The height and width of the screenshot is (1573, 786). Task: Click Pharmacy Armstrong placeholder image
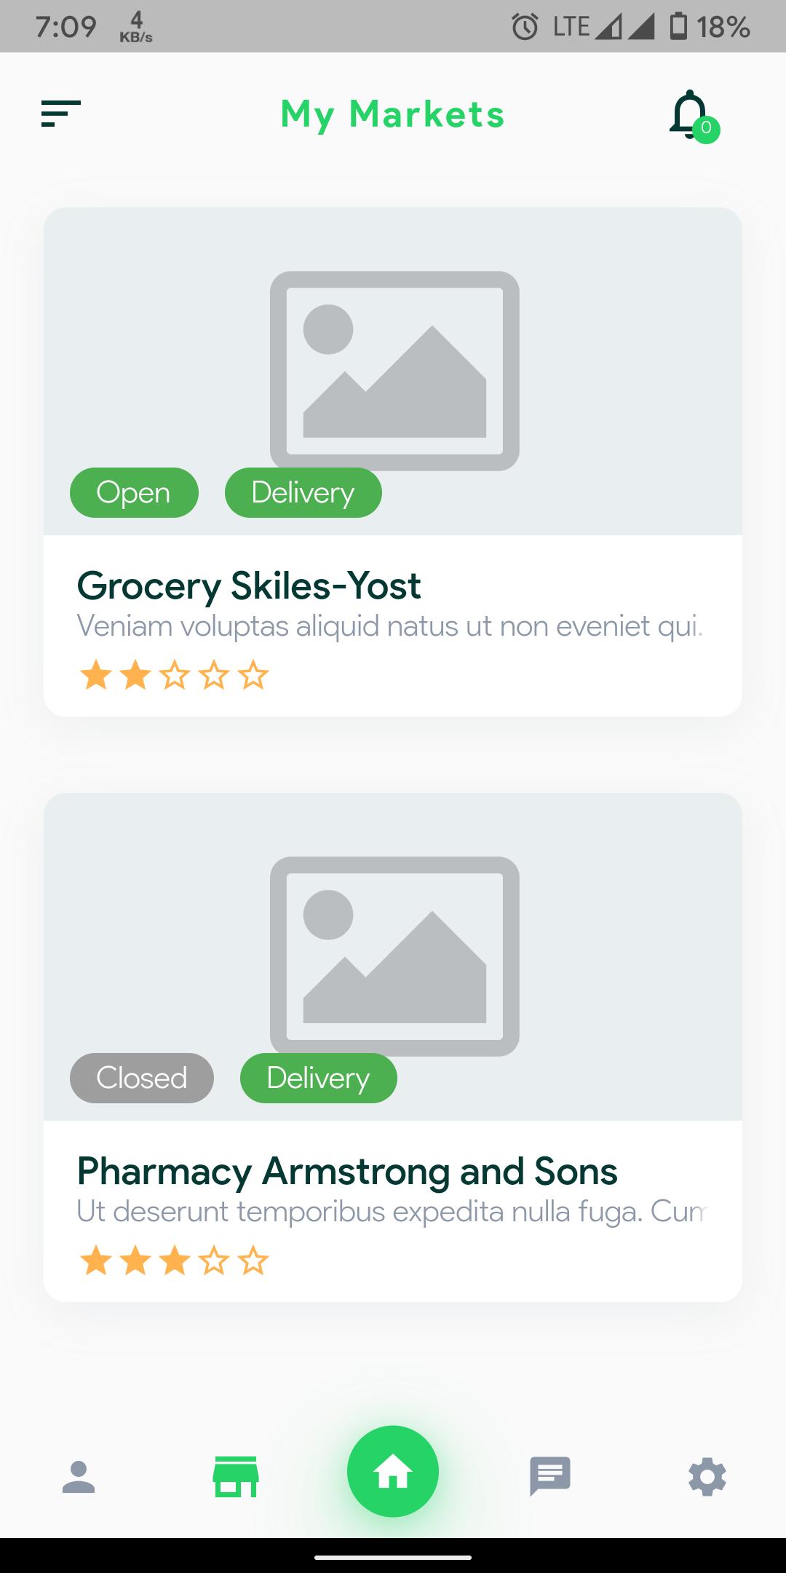click(x=394, y=956)
